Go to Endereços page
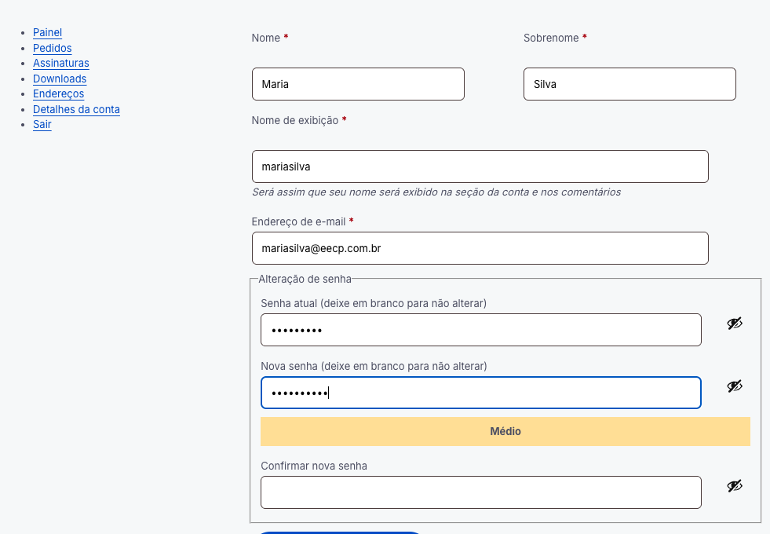 click(58, 93)
